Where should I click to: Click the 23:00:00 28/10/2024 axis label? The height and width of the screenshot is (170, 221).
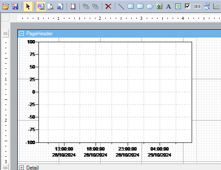(127, 152)
